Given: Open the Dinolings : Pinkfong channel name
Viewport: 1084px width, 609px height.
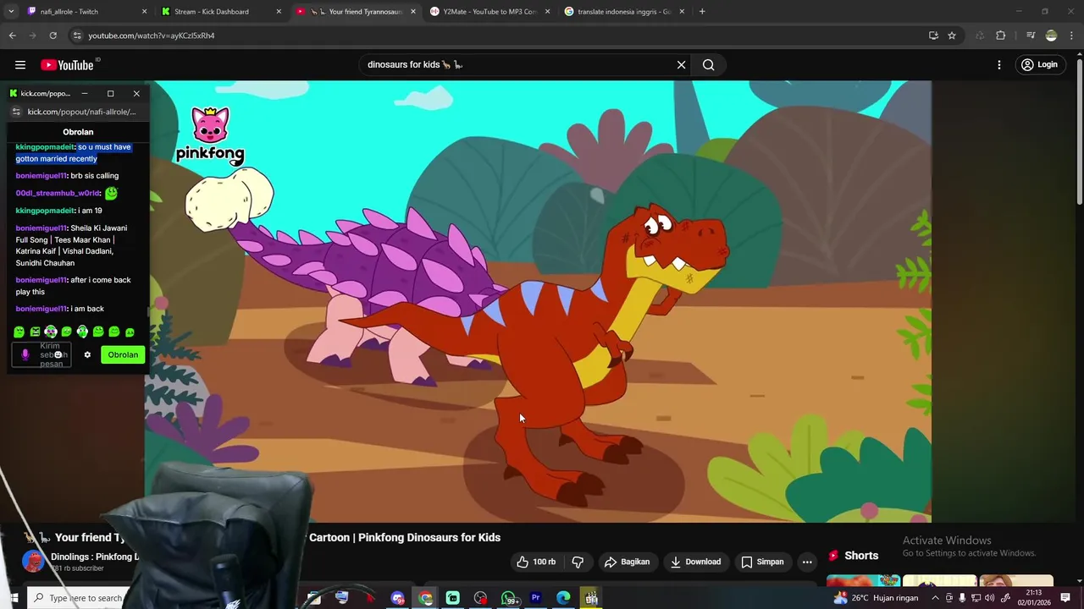Looking at the screenshot, I should pos(95,557).
